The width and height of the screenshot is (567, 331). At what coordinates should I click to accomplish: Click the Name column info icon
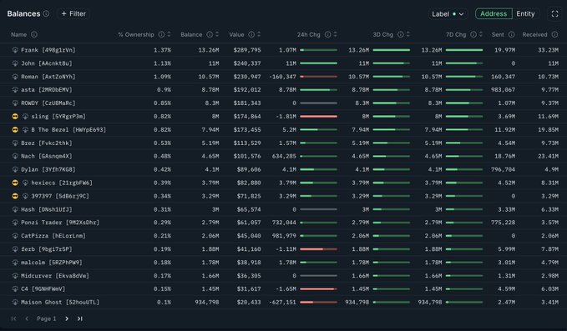point(34,35)
